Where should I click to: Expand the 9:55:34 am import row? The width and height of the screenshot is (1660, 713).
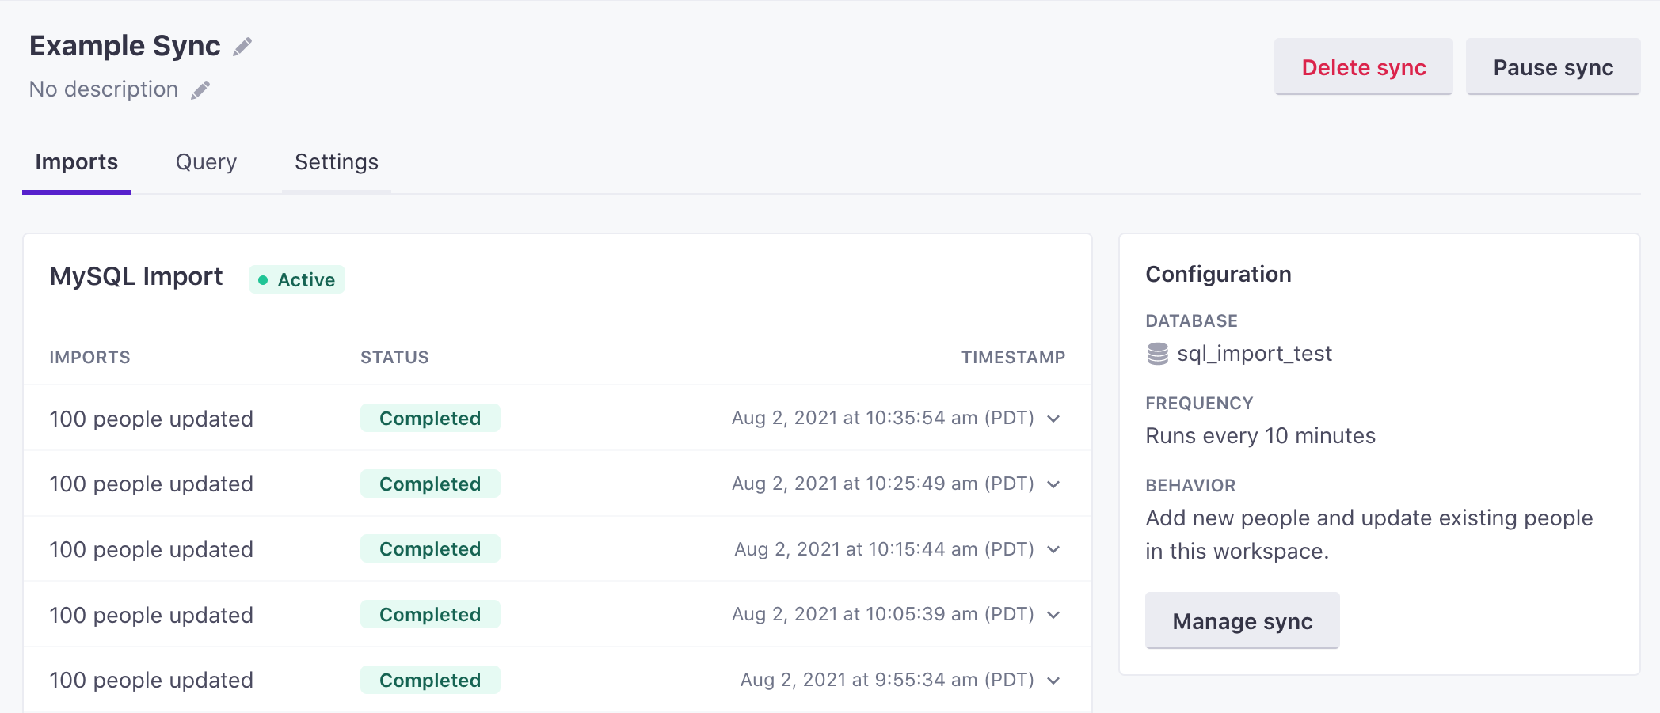click(x=1053, y=681)
